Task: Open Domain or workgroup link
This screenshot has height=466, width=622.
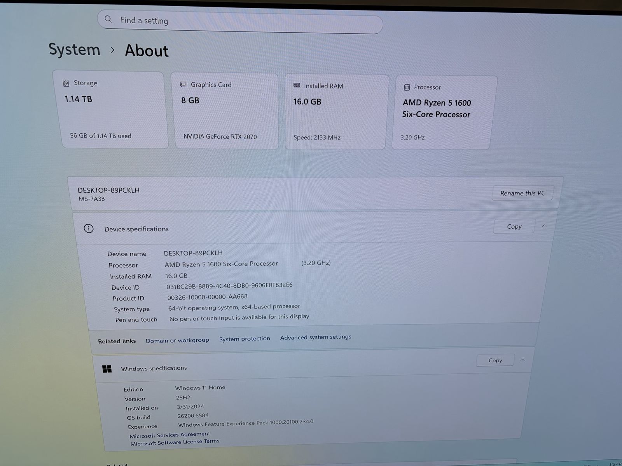Action: [177, 340]
